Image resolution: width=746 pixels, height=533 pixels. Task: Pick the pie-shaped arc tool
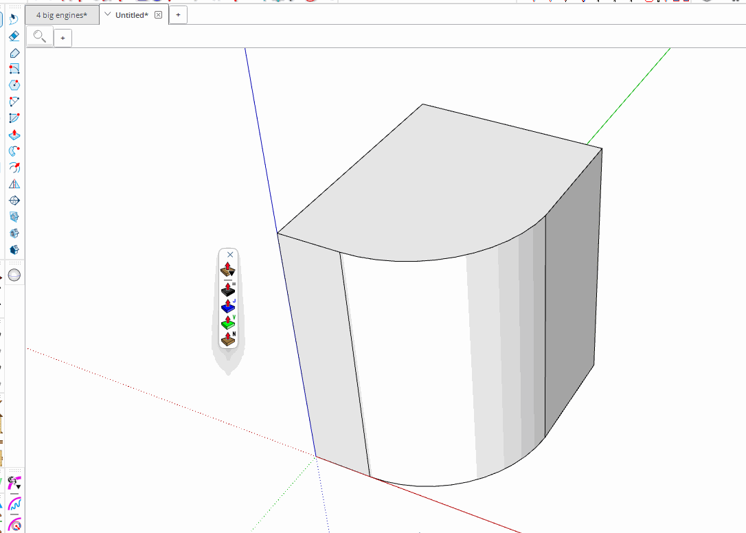[14, 102]
